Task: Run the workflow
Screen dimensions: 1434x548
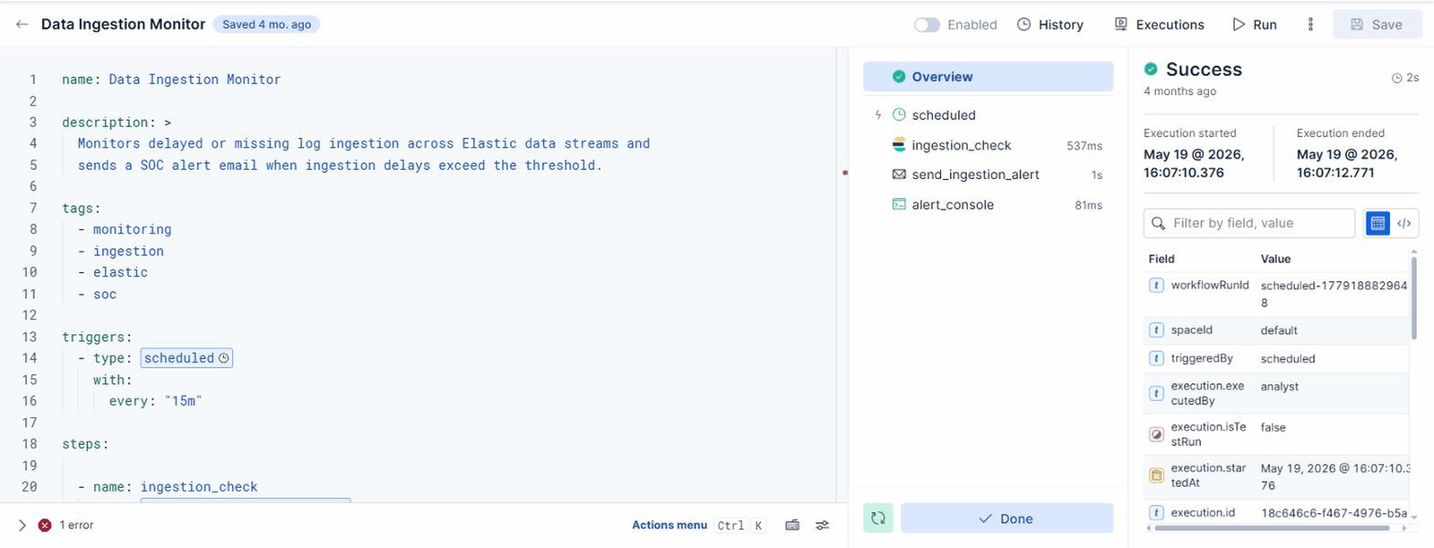Action: tap(1255, 25)
